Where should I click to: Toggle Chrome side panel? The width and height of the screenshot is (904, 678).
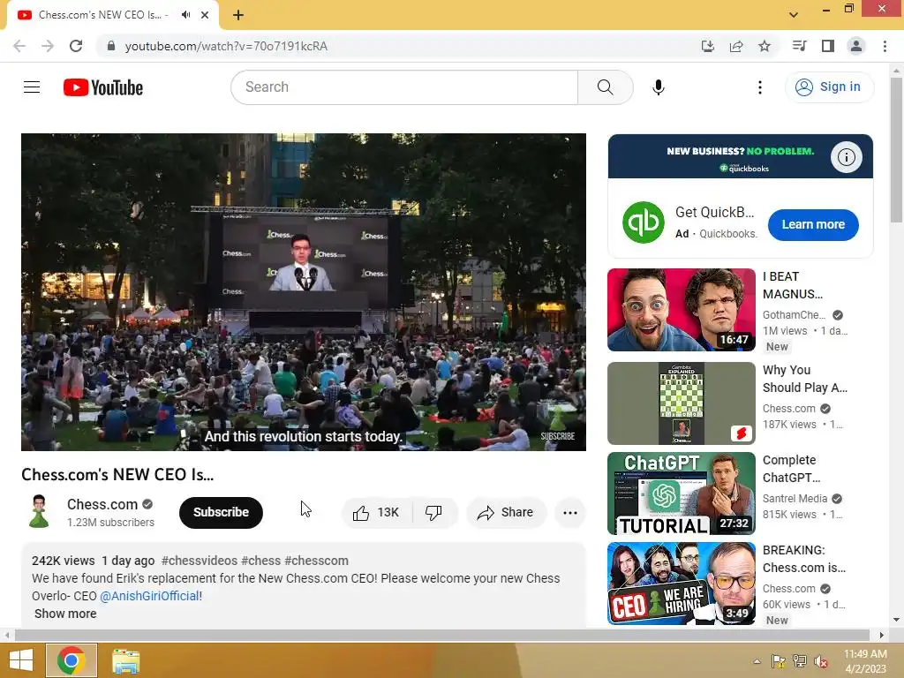[828, 46]
